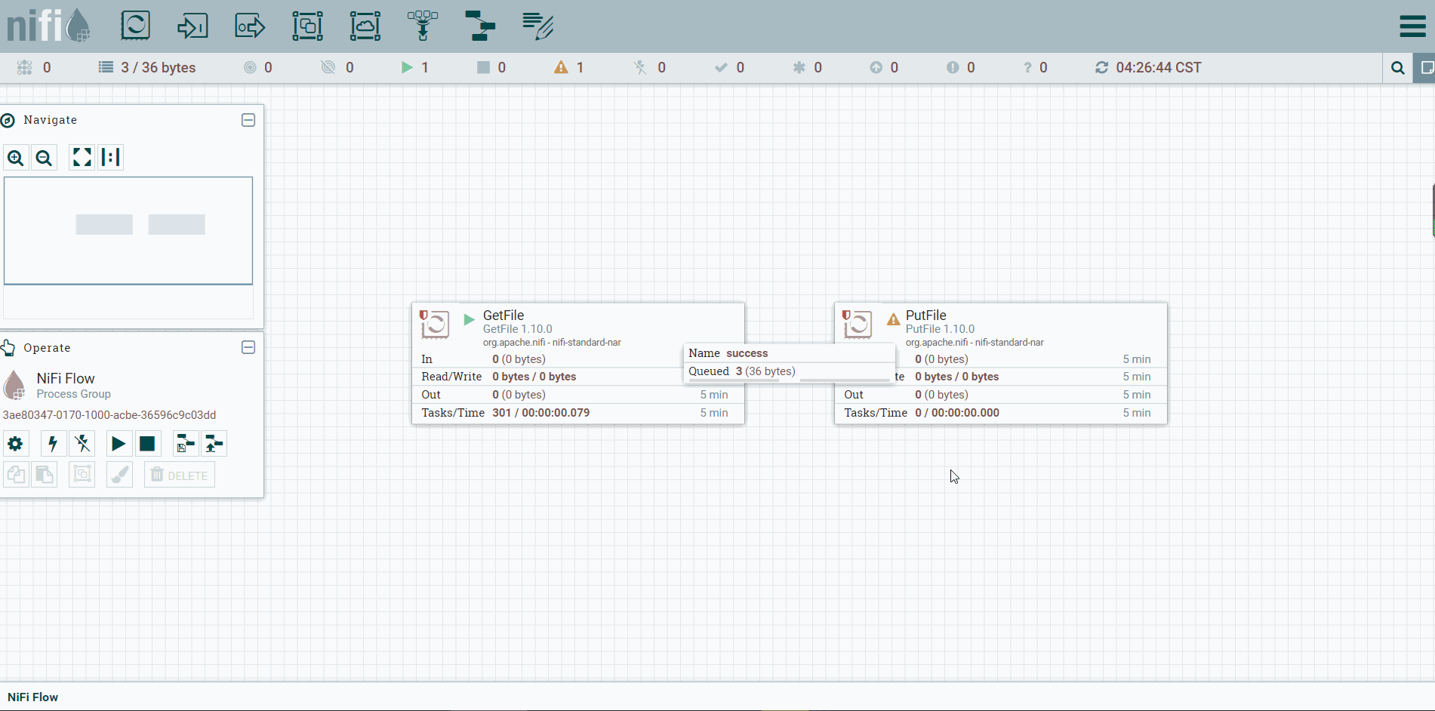
Task: Stop the NiFi Flow process group
Action: pyautogui.click(x=147, y=444)
